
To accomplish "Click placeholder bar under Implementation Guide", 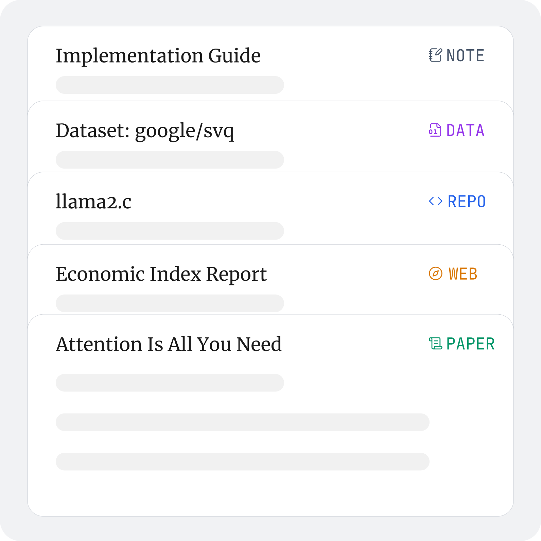I will coord(170,85).
